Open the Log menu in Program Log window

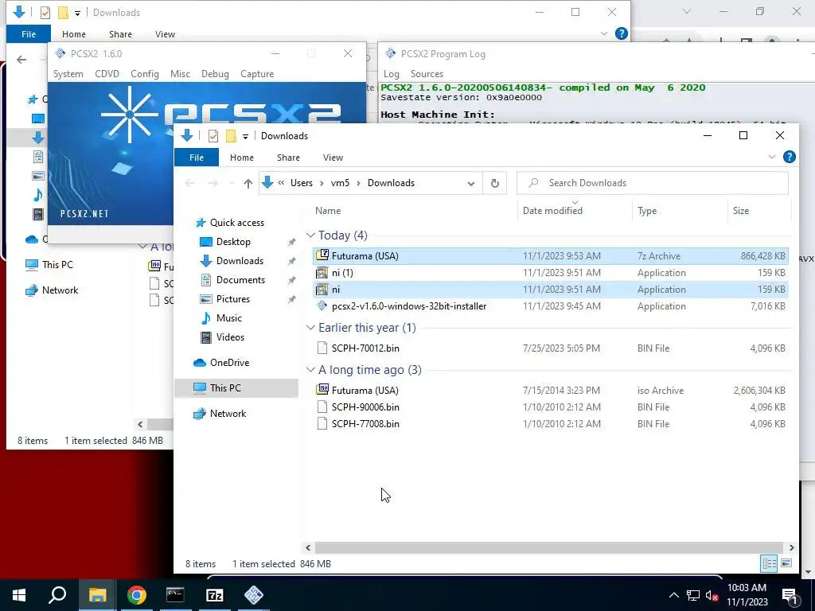[x=392, y=74]
